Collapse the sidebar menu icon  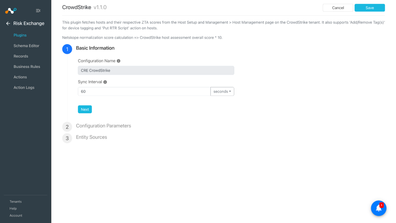pos(38,10)
